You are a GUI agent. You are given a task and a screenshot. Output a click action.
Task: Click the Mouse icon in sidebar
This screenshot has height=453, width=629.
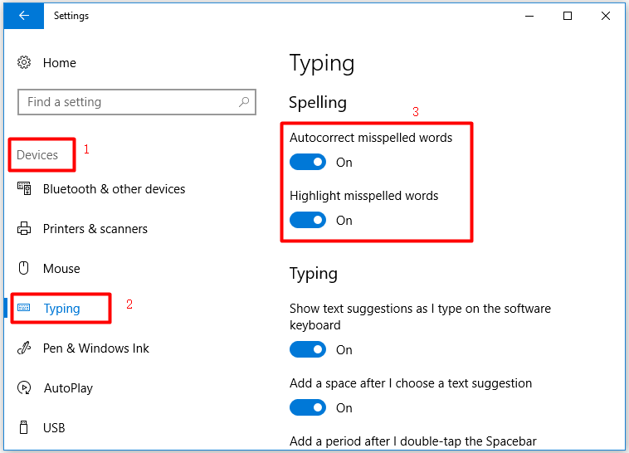(x=24, y=268)
